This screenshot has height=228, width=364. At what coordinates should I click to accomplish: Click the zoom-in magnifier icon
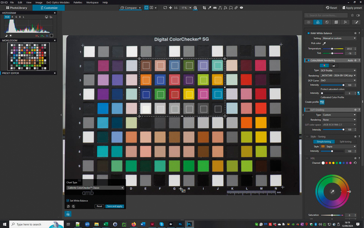click(195, 8)
